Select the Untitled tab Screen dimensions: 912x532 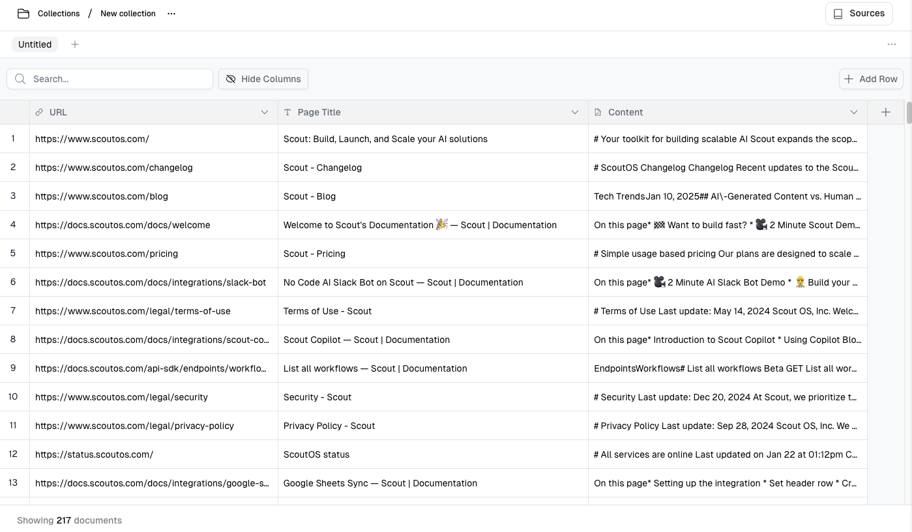[35, 44]
